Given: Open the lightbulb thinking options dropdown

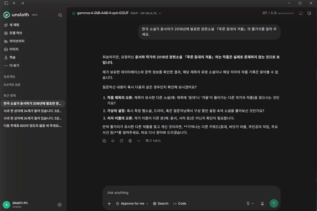Looking at the screenshot, I should pyautogui.click(x=250, y=204).
